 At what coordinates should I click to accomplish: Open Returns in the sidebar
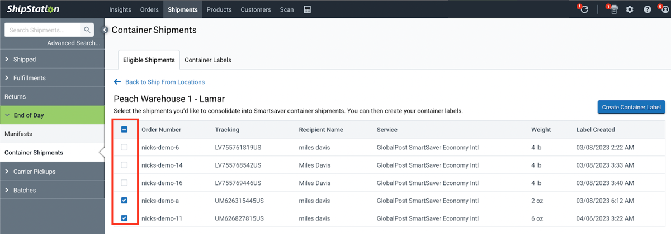click(x=52, y=96)
